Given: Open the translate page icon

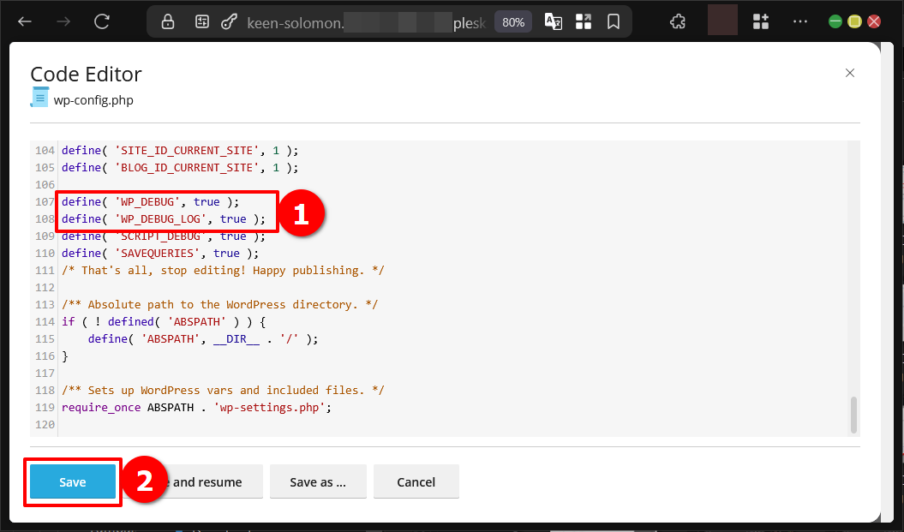Looking at the screenshot, I should [553, 21].
